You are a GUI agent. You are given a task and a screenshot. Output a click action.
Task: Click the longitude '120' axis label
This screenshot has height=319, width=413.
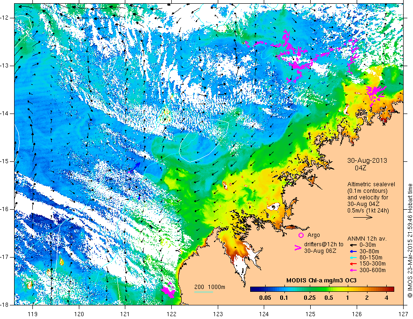[x=79, y=314]
